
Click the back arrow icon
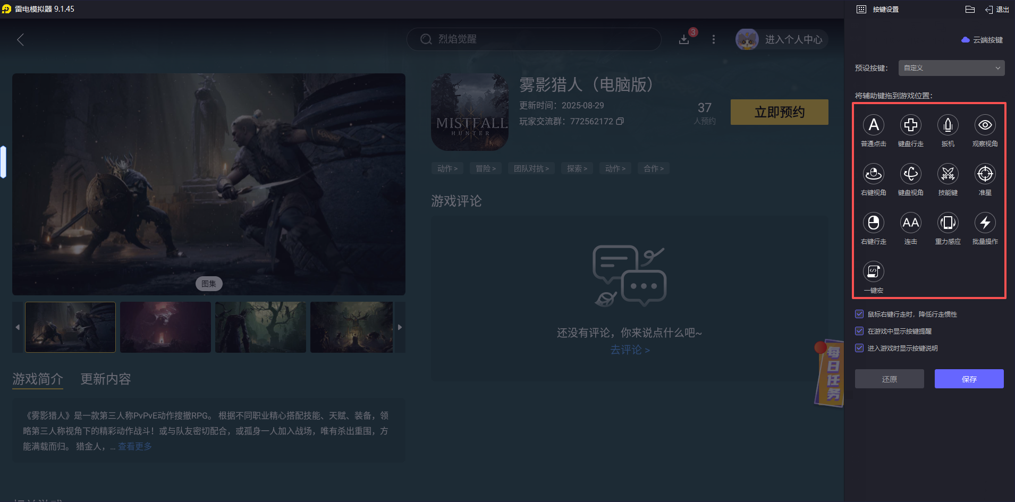(x=20, y=40)
